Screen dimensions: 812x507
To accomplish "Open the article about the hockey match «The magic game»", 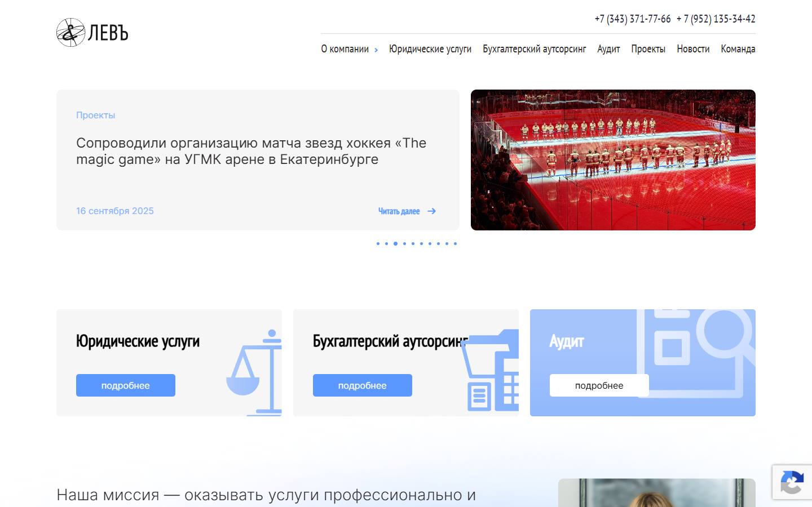I will 251,151.
